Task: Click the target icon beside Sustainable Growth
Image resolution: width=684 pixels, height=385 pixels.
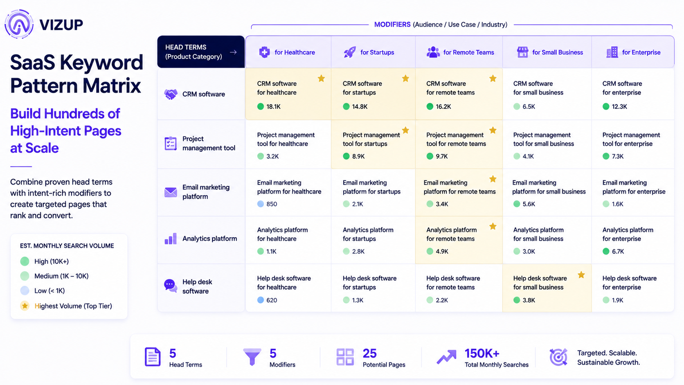Action: (558, 357)
